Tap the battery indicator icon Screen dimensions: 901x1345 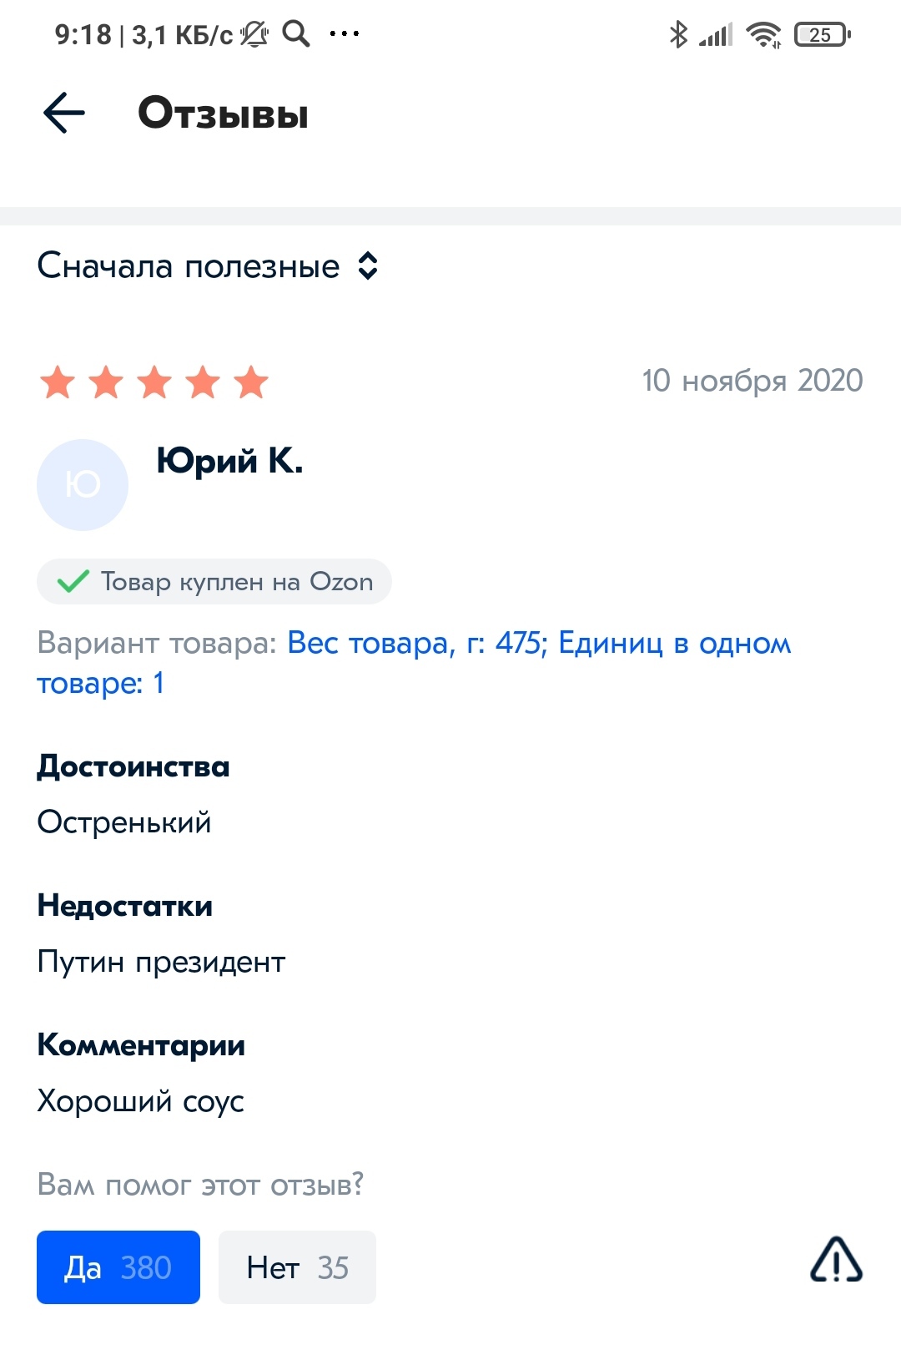822,34
